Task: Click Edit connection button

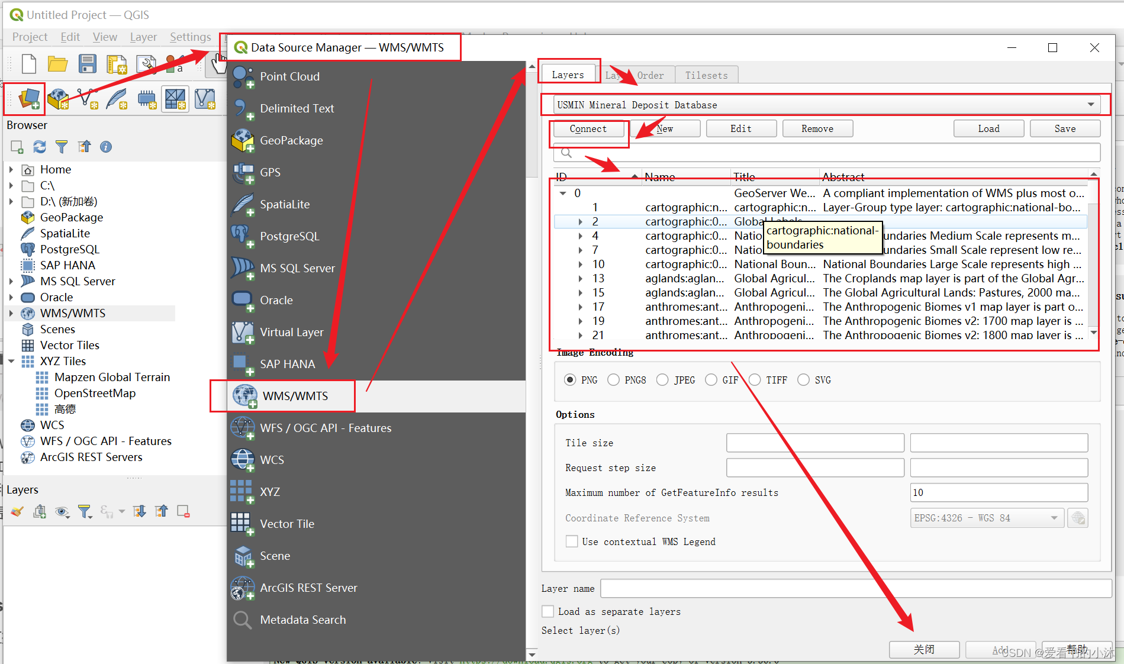Action: (x=741, y=128)
